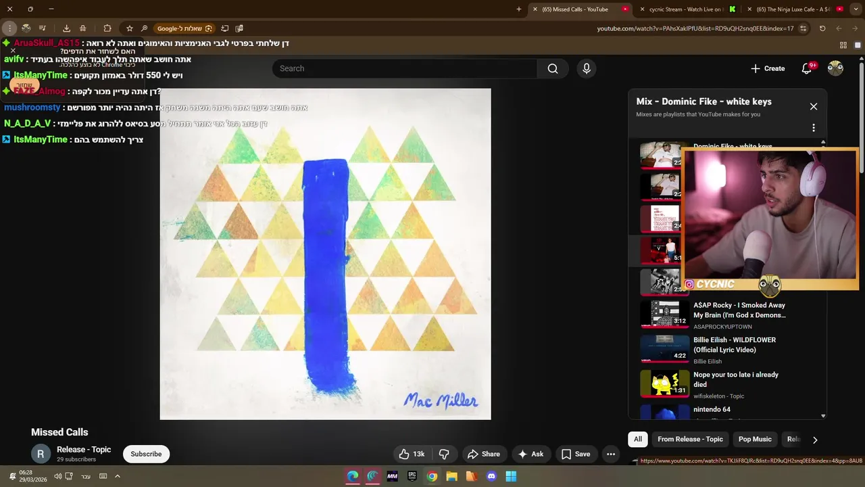
Task: Open more actions ellipsis under video
Action: pos(611,454)
